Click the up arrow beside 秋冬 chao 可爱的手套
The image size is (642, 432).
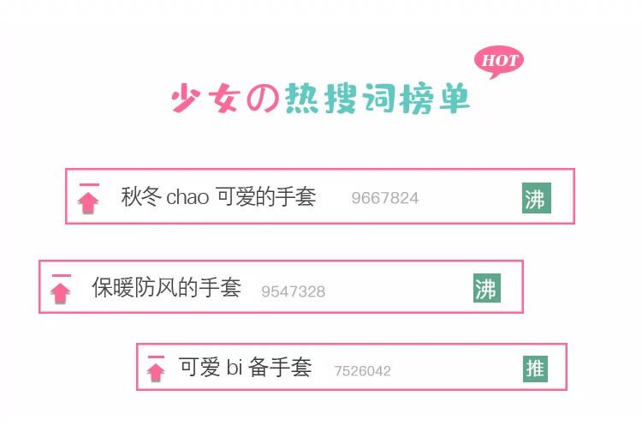click(x=89, y=201)
